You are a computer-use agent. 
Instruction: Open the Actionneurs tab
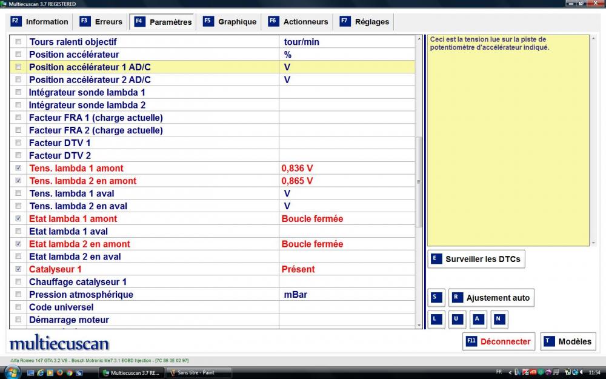pyautogui.click(x=299, y=22)
